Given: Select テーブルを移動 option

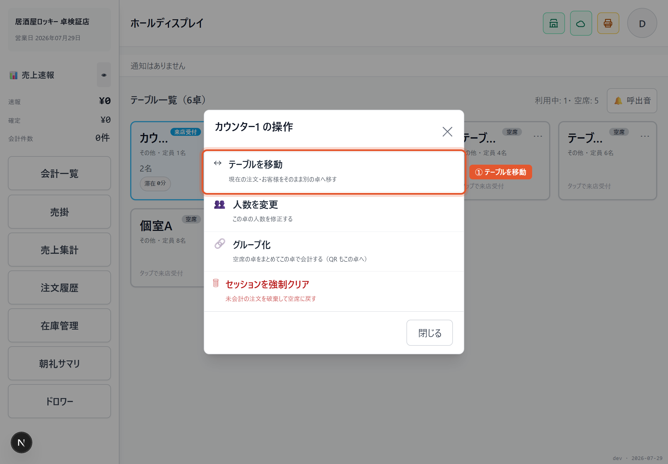Looking at the screenshot, I should click(x=333, y=171).
